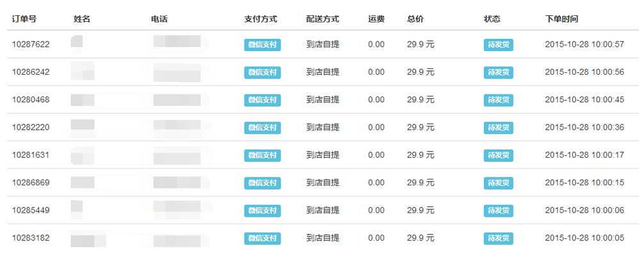The height and width of the screenshot is (253, 639).
Task: Open order number 10286242
Action: tap(31, 72)
